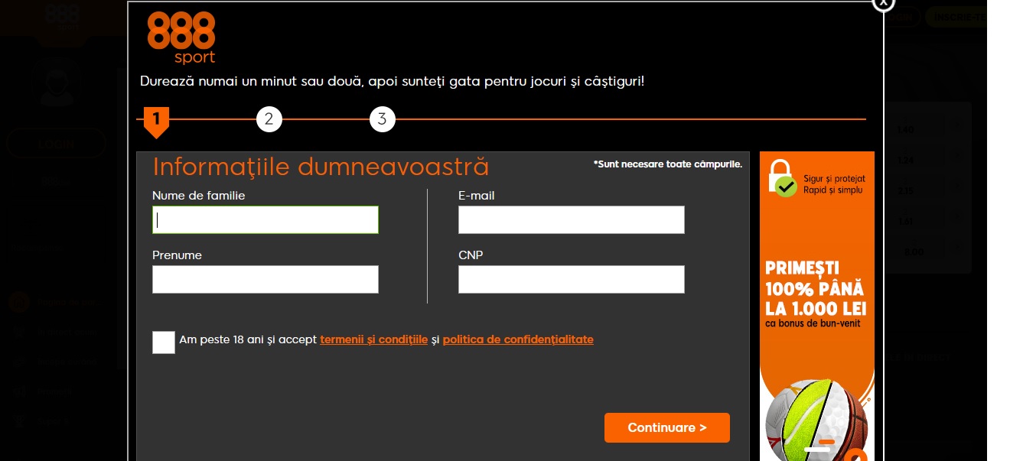Open termenii și condițiile link

click(x=374, y=339)
